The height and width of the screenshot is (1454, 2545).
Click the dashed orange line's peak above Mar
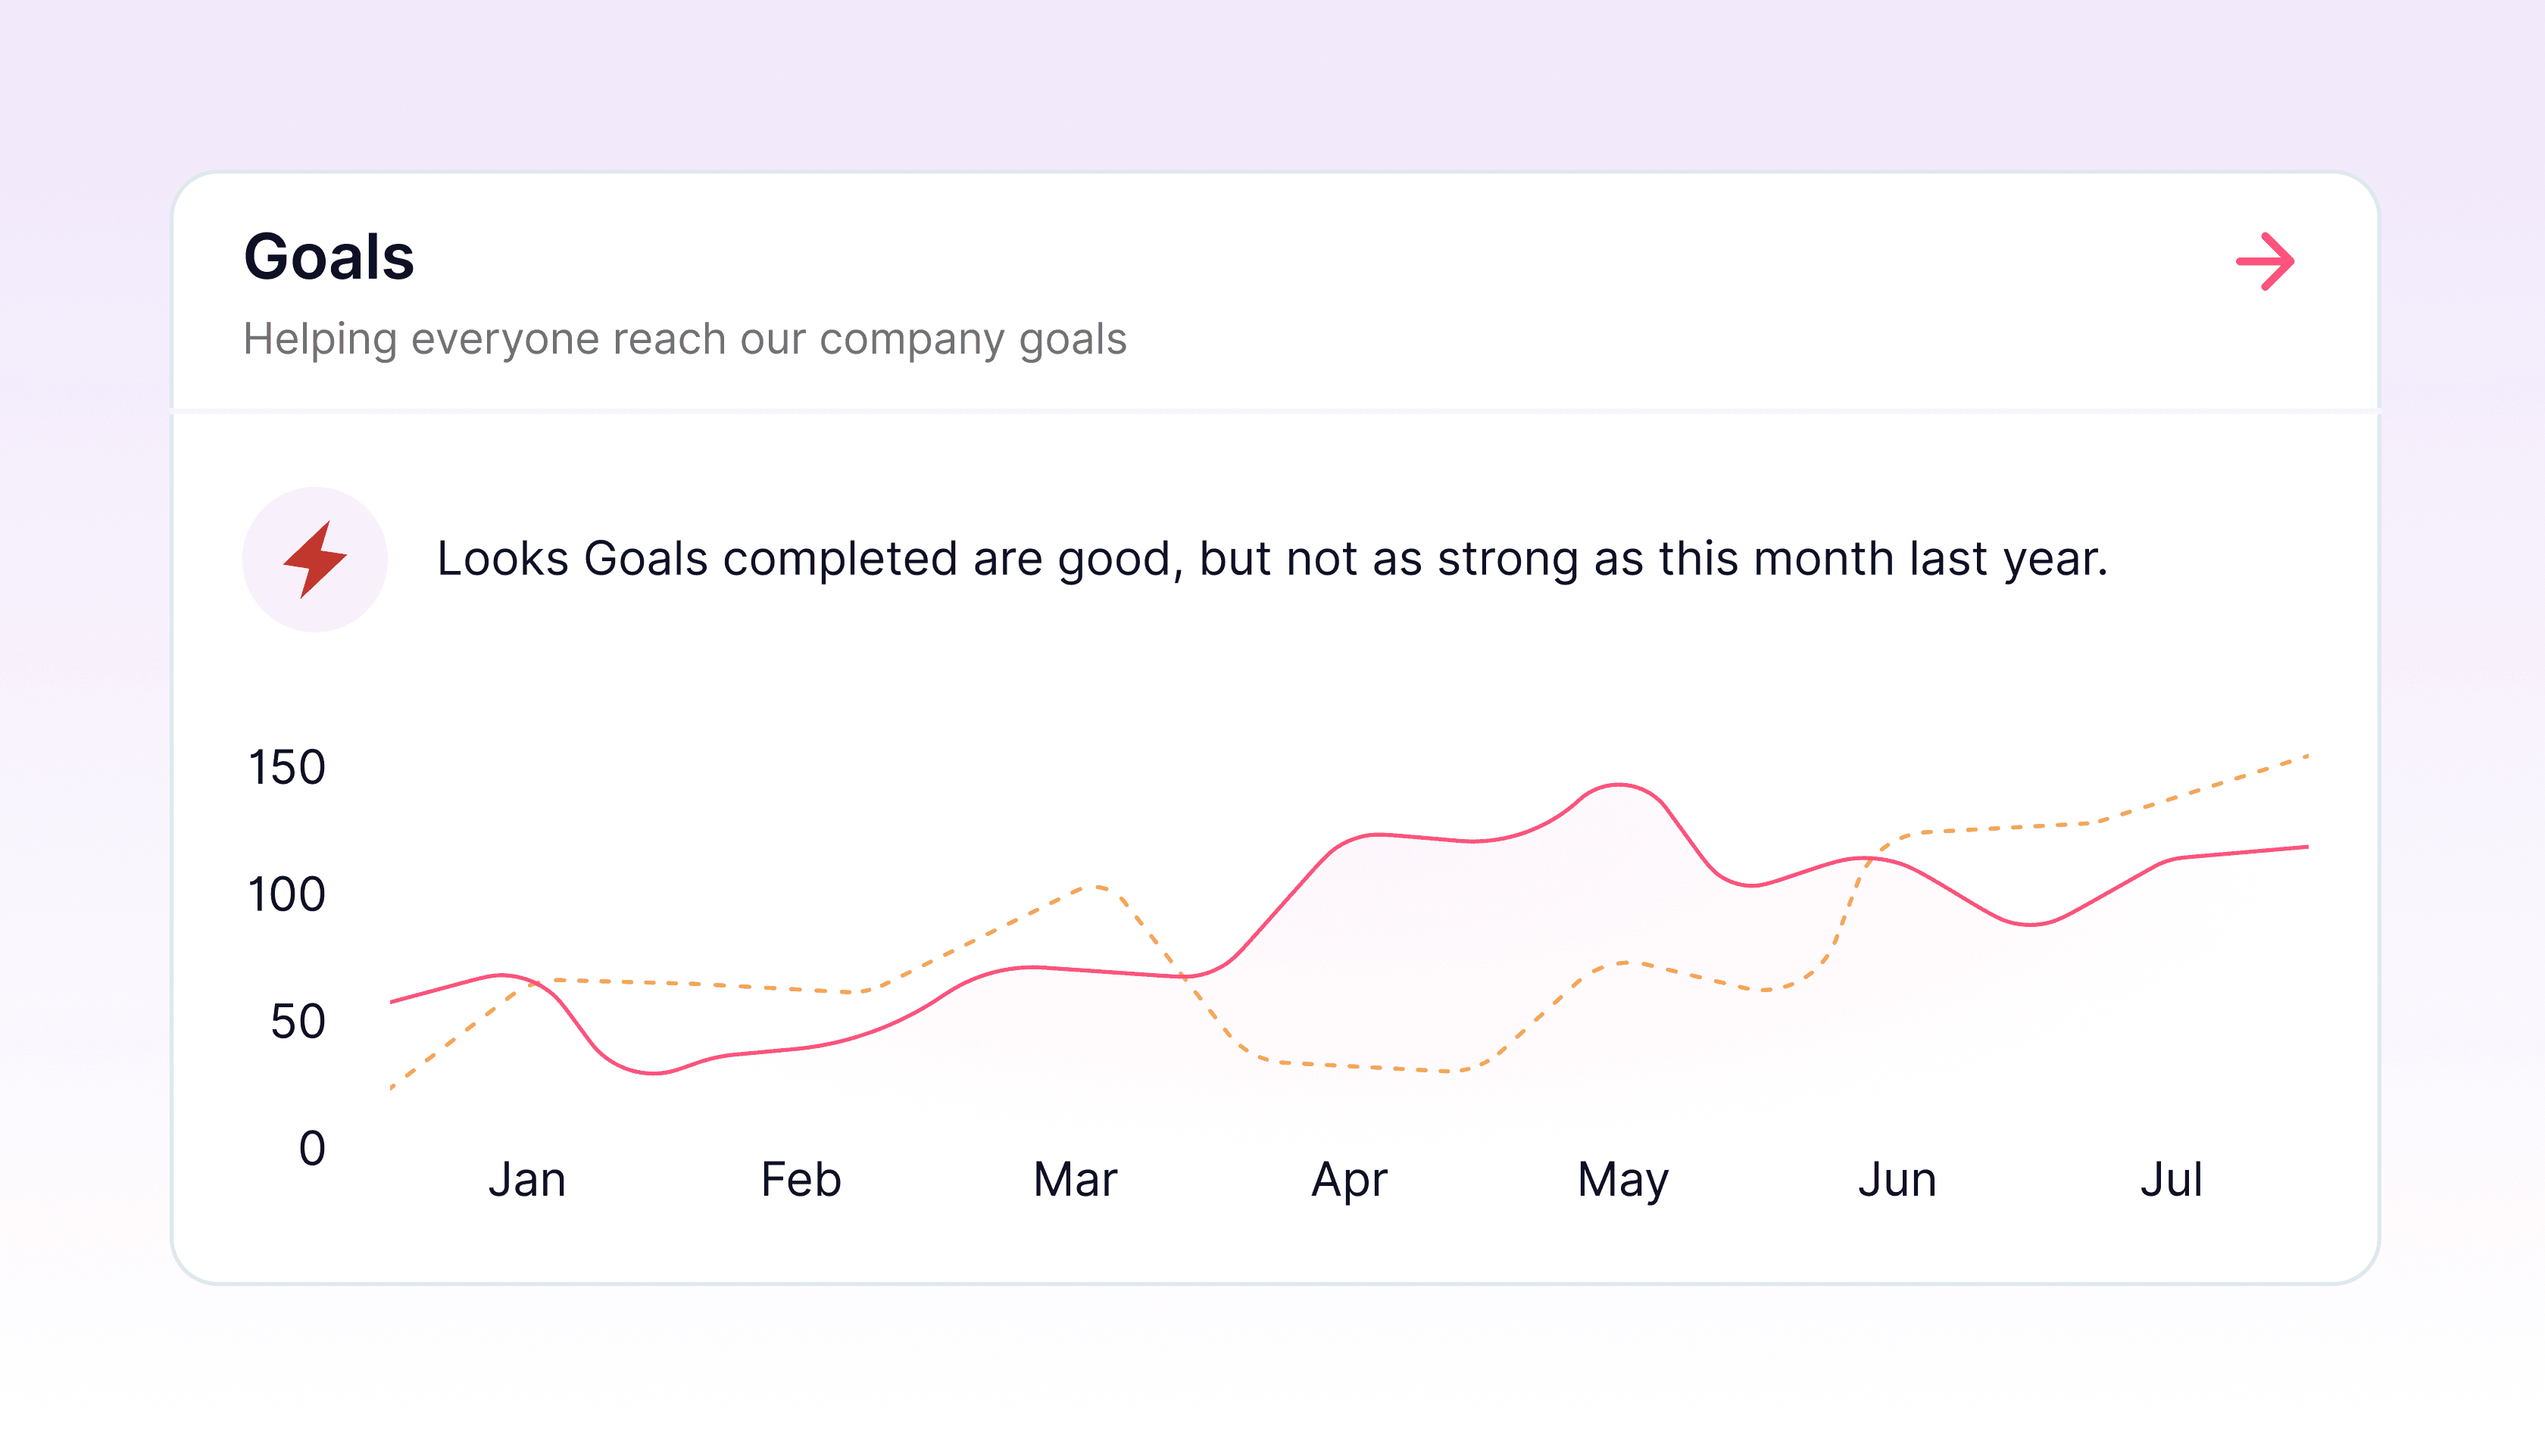pyautogui.click(x=1096, y=886)
